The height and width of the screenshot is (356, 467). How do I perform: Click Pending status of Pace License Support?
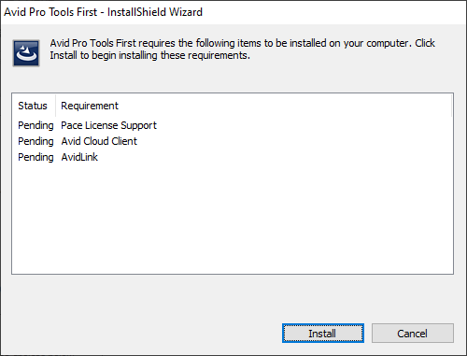(35, 125)
